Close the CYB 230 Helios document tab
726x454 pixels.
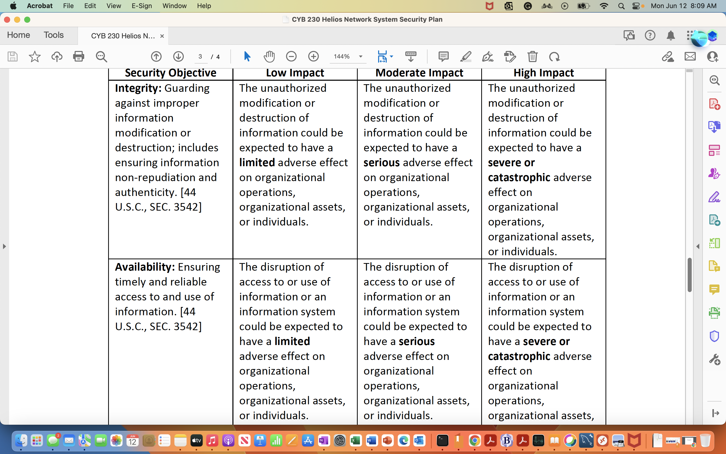point(162,36)
